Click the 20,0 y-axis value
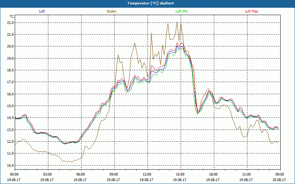 tap(10, 46)
